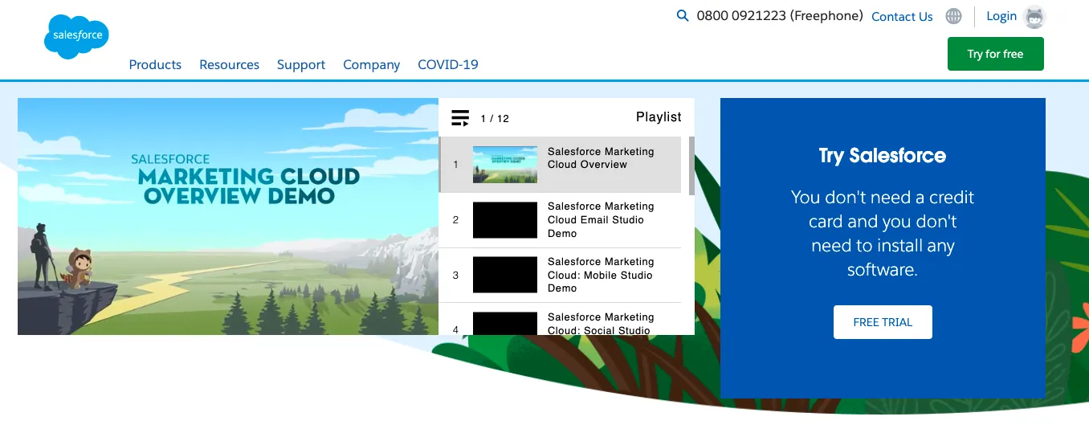This screenshot has height=433, width=1089.
Task: Toggle the playlist list icon
Action: tap(460, 118)
